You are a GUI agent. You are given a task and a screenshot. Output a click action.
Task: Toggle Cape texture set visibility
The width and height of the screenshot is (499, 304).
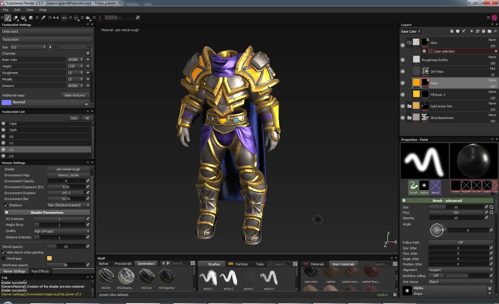(x=3, y=123)
